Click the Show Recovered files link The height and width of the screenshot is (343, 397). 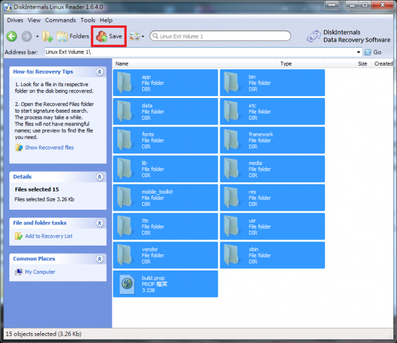click(50, 148)
